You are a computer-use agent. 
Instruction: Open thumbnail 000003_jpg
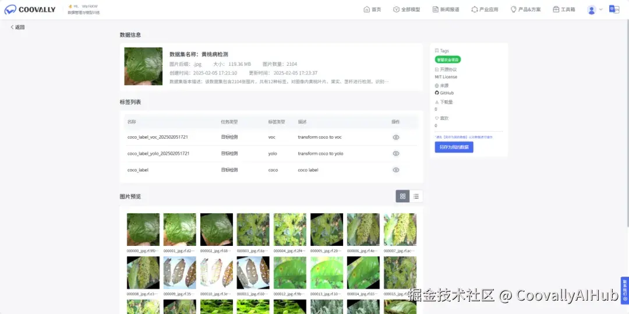point(253,230)
